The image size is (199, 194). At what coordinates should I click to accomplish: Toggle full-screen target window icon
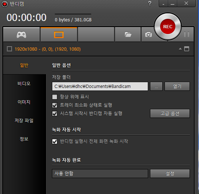tap(187, 49)
